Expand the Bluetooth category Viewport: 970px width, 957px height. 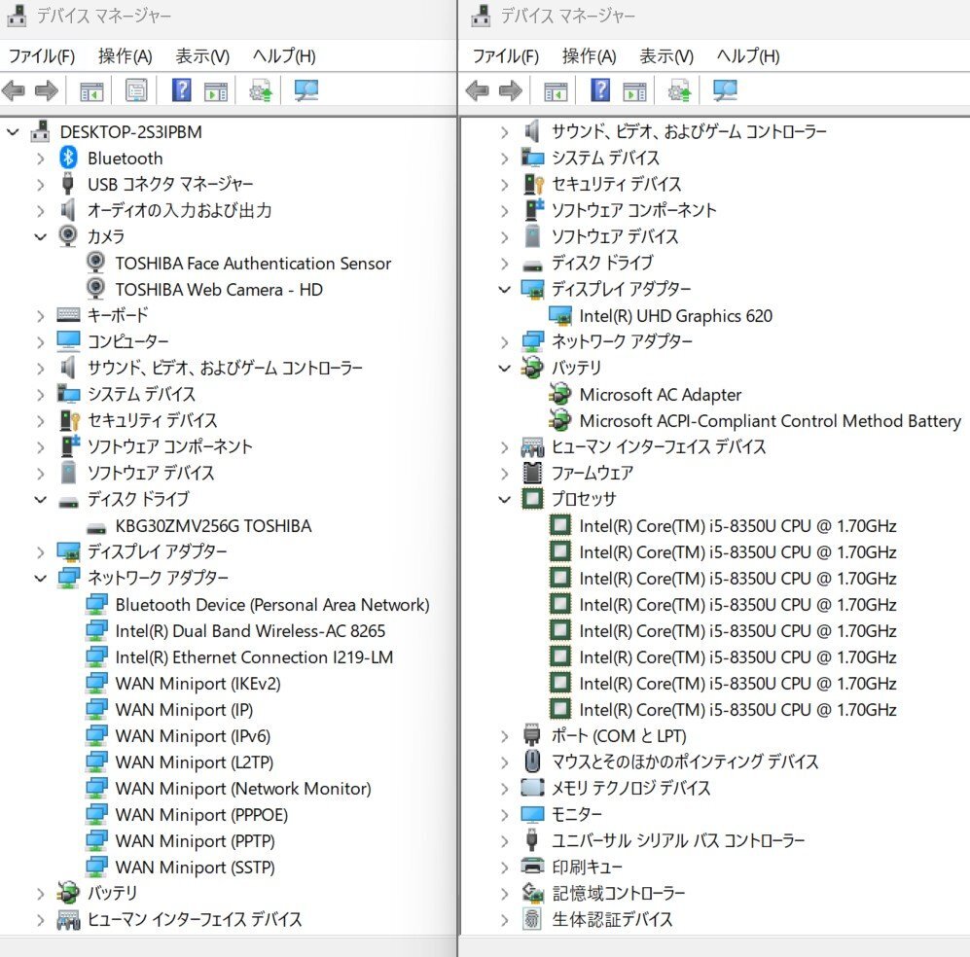40,159
